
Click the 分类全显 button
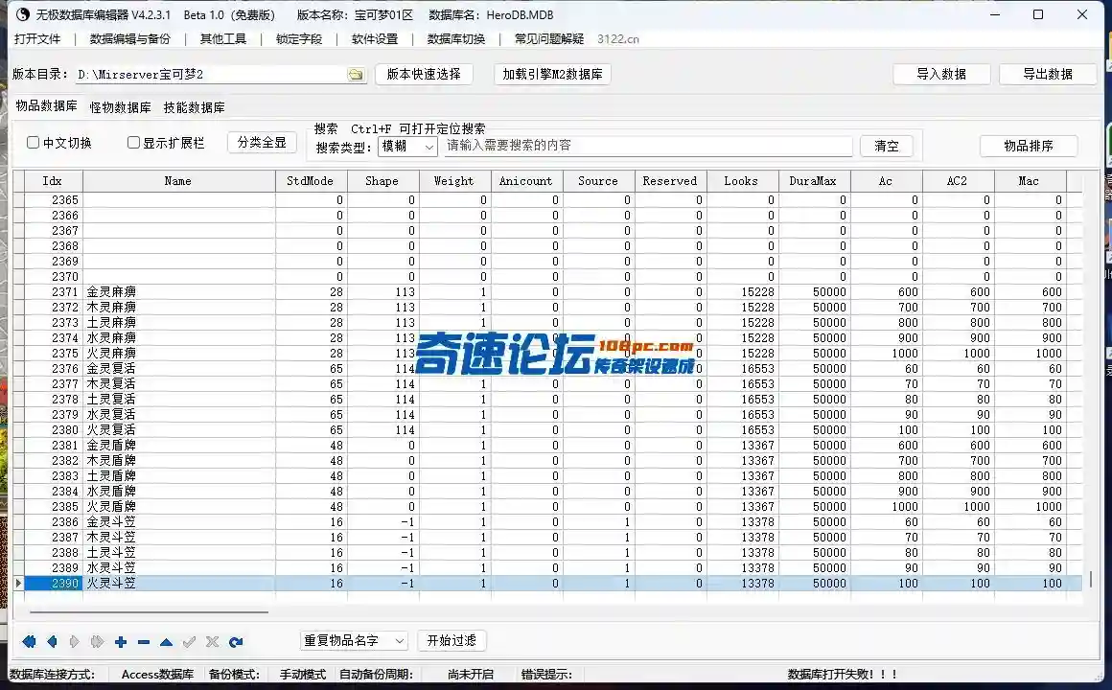pyautogui.click(x=262, y=143)
